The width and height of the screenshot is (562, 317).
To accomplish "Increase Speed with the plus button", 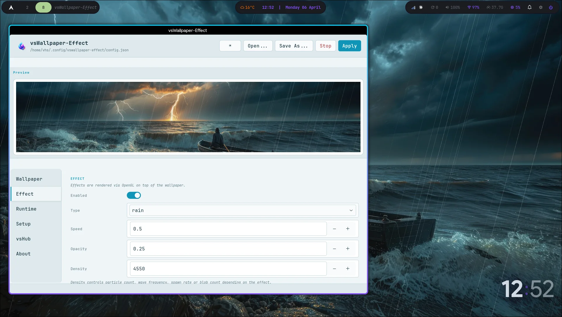I will coord(348,229).
